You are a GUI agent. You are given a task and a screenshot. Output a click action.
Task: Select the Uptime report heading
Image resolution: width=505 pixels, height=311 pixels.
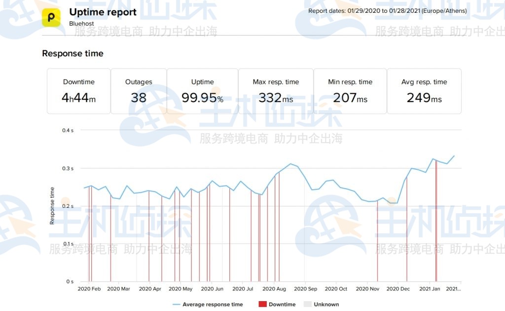click(x=103, y=12)
